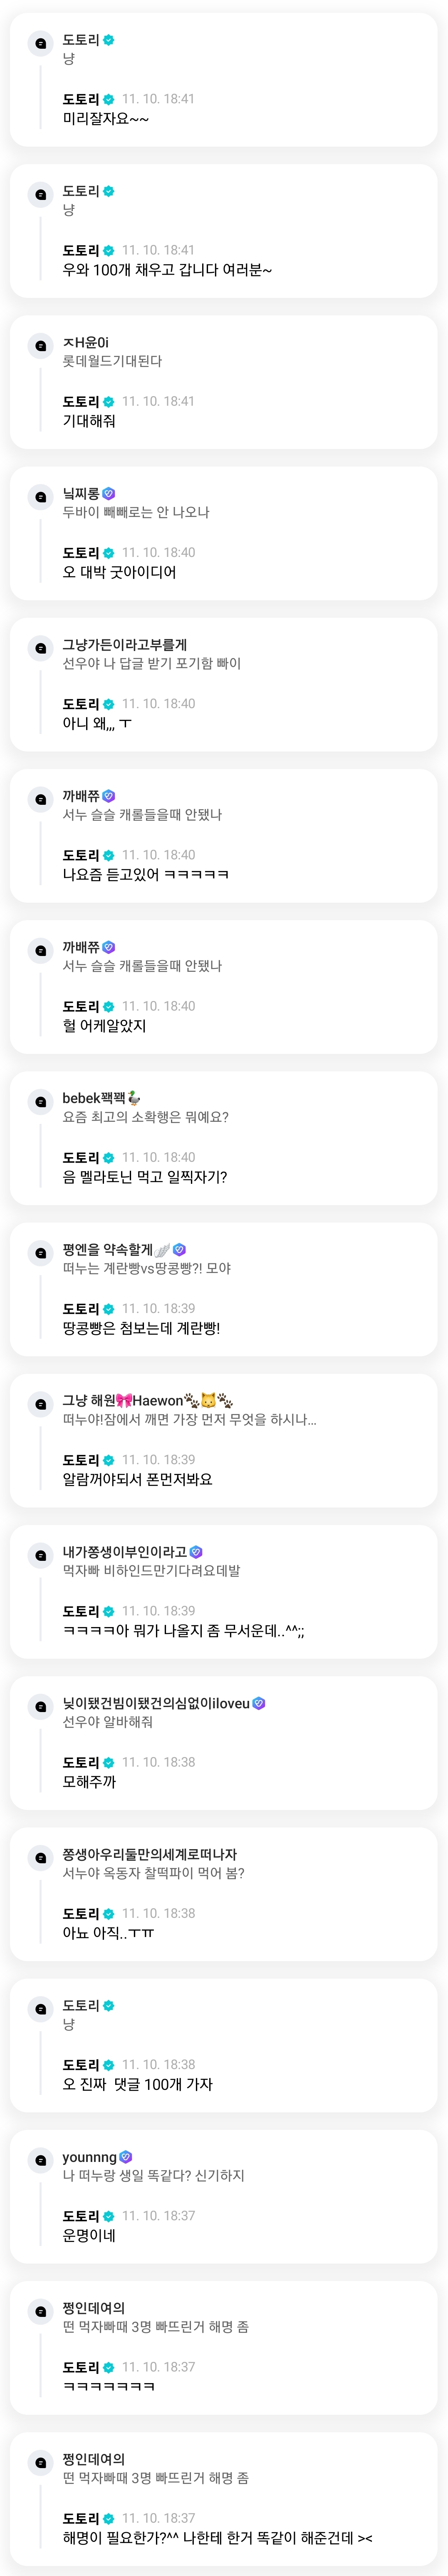Click avatar of 쭁생아우리둘만의세계로떠나자

point(40,1858)
